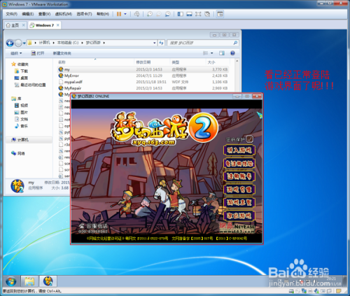Click the 退出游戏 button
Viewport: 350px width, 296px height.
pyautogui.click(x=239, y=216)
